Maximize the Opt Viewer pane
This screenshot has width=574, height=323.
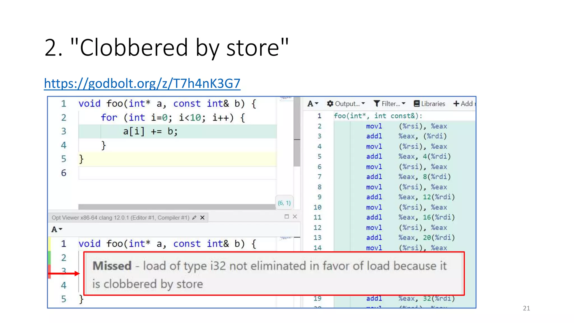(286, 216)
